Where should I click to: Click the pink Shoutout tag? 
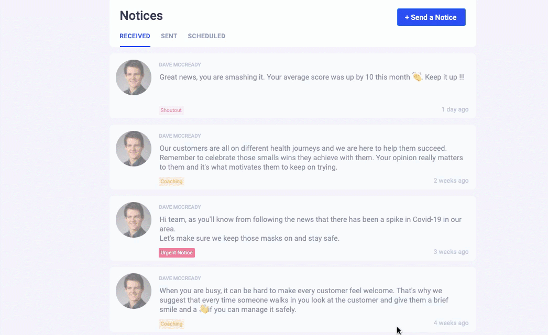coord(171,110)
